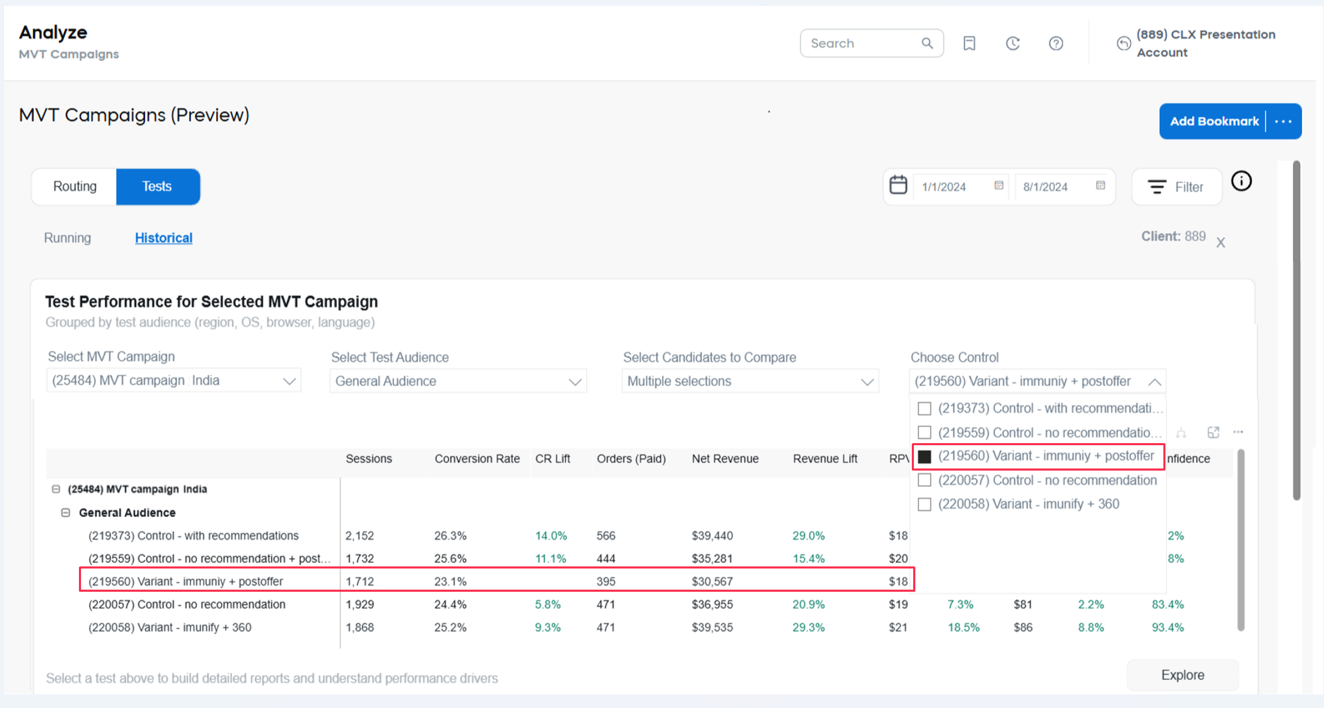The width and height of the screenshot is (1324, 708).
Task: Remove the Client: 889 filter
Action: (x=1220, y=243)
